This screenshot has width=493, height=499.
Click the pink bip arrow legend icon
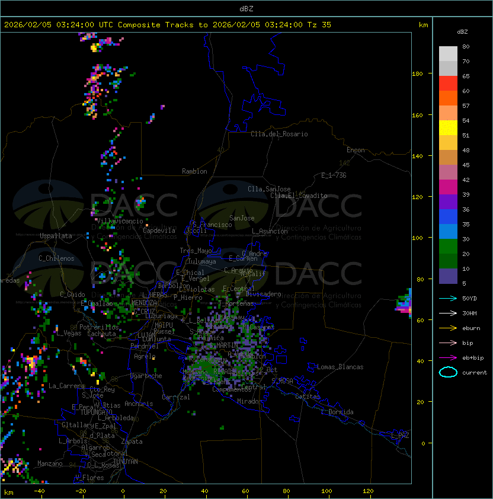point(448,343)
